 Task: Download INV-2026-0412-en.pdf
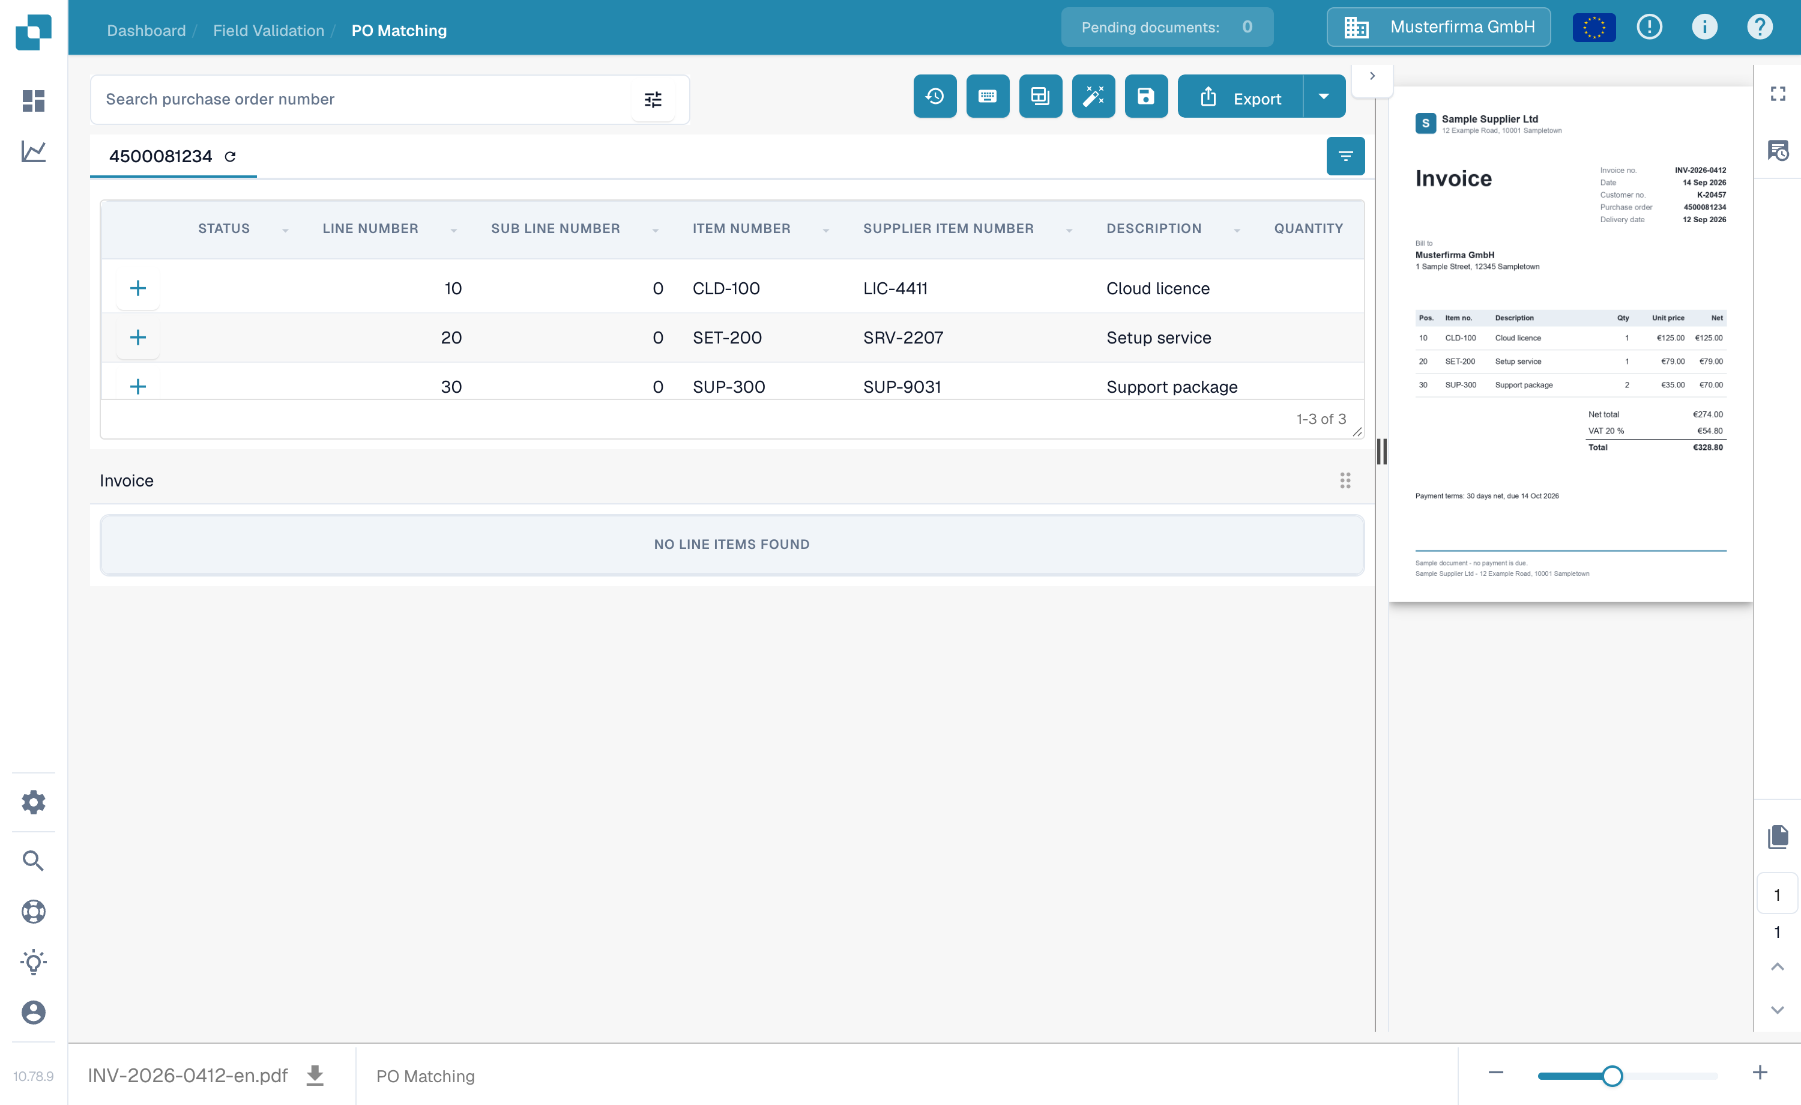315,1075
